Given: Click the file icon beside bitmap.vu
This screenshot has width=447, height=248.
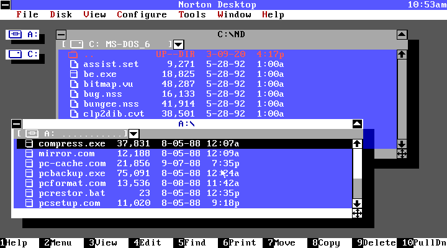Looking at the screenshot, I should [74, 84].
